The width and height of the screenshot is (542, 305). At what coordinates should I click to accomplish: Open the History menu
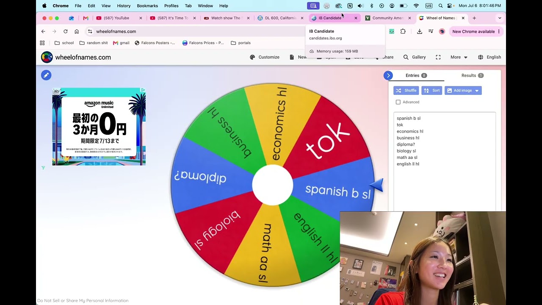point(124,6)
